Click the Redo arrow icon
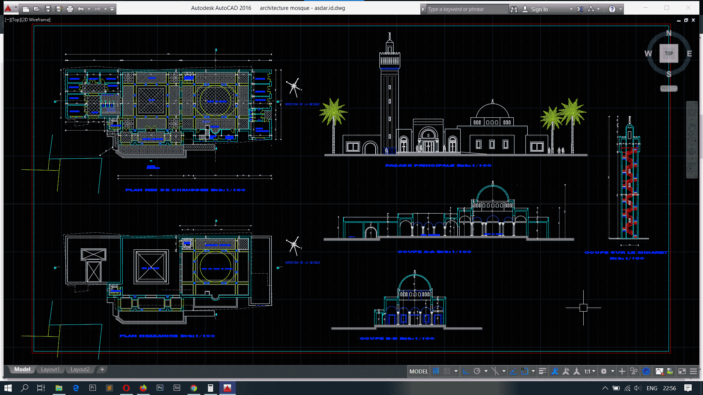Image resolution: width=703 pixels, height=395 pixels. 97,9
